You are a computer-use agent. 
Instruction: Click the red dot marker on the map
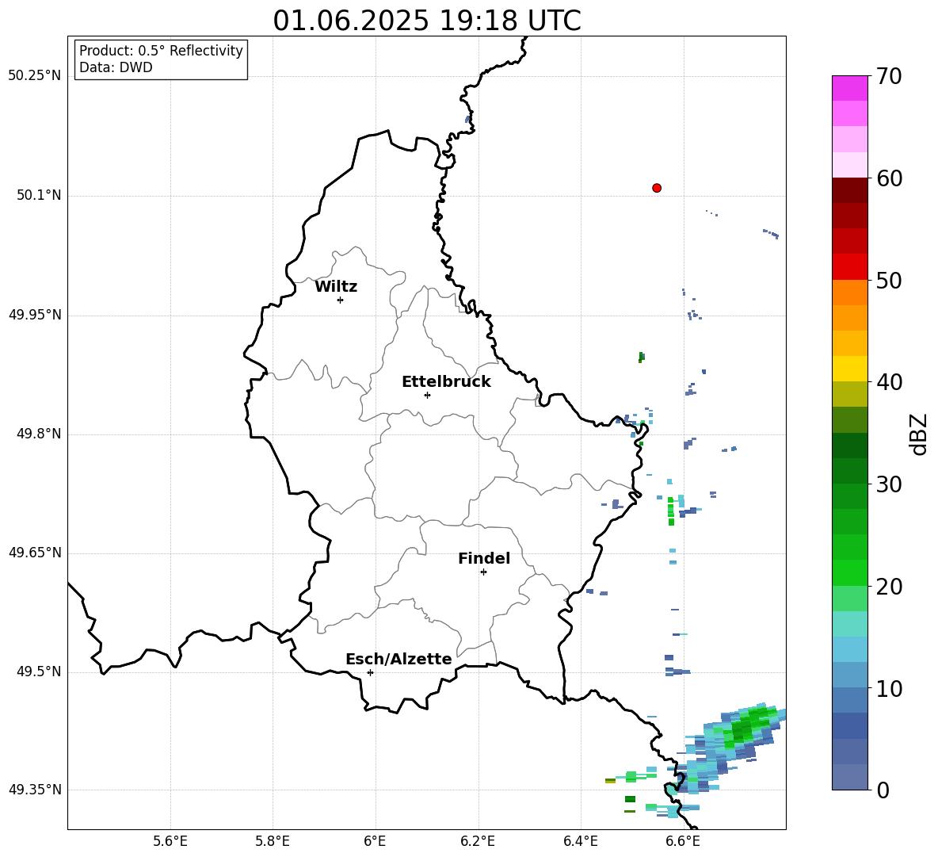click(x=657, y=188)
